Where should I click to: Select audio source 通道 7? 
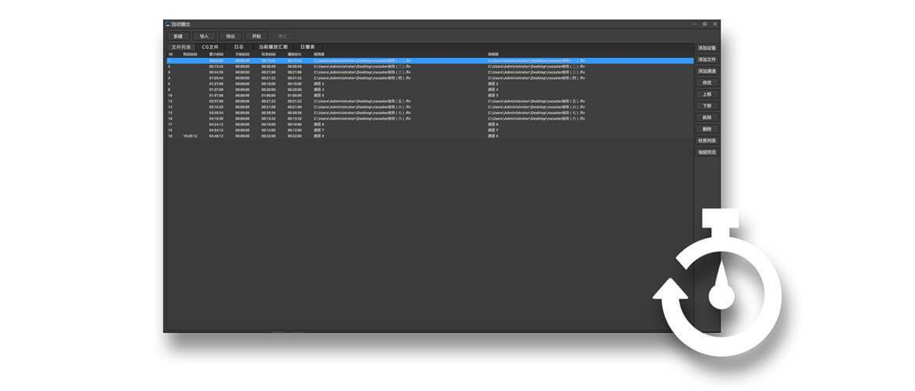[493, 130]
